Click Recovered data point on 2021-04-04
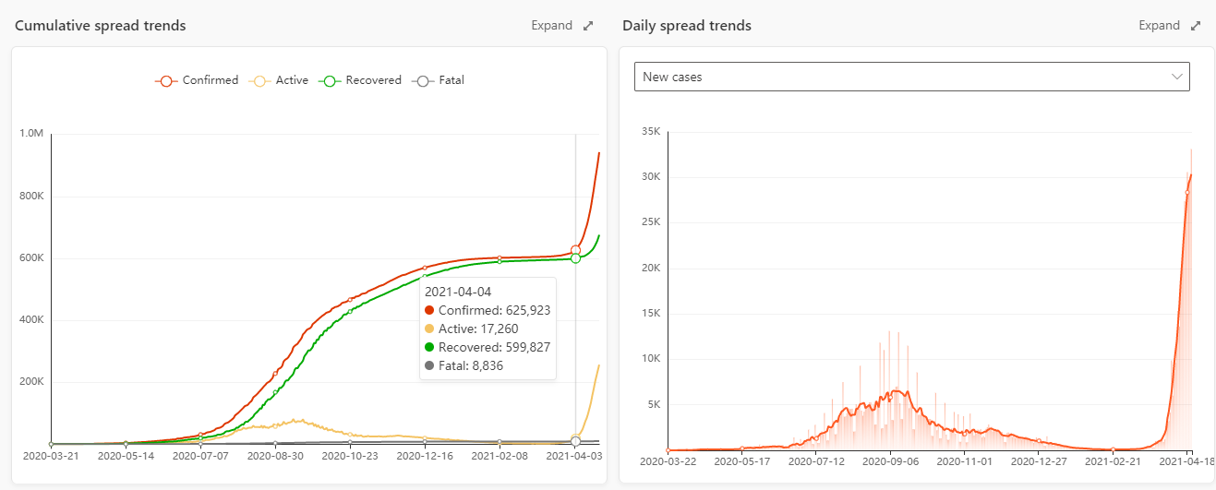The height and width of the screenshot is (490, 1216). pos(575,258)
